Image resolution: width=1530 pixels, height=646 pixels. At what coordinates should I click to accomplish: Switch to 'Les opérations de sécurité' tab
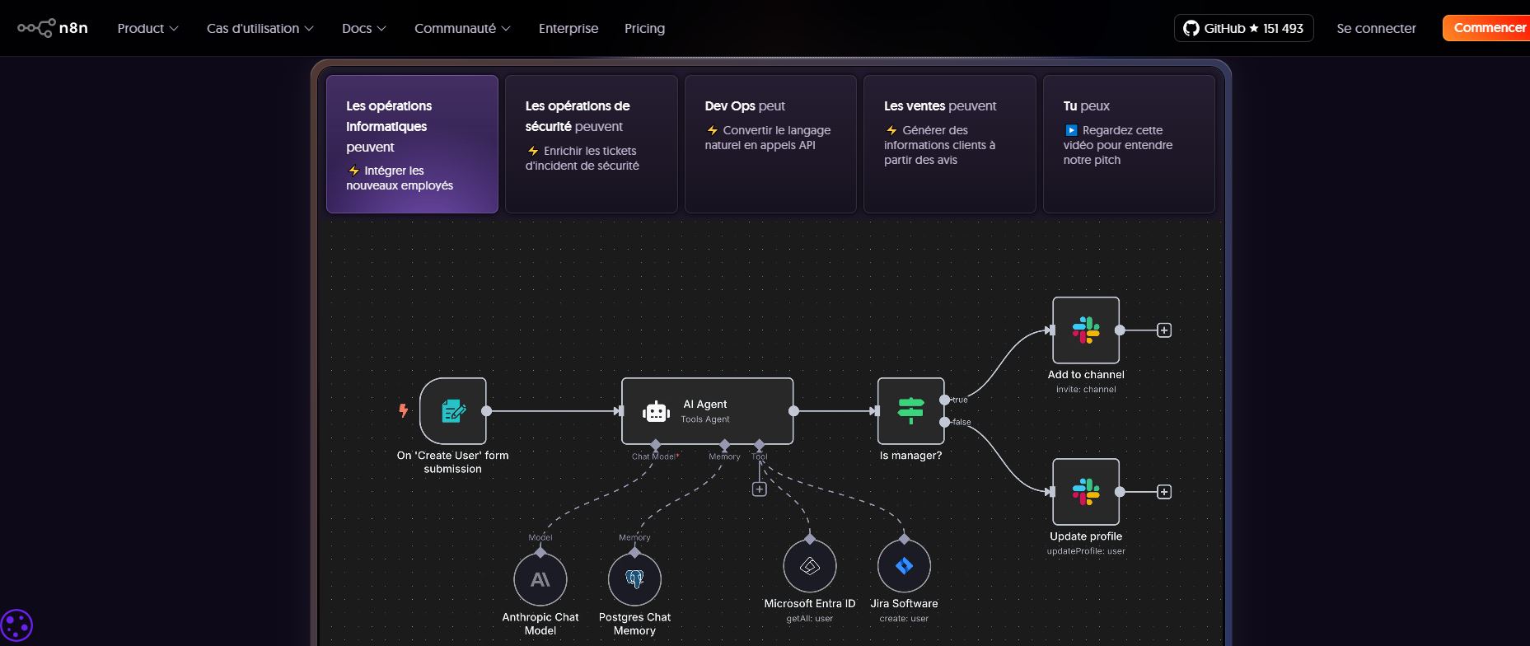tap(591, 144)
